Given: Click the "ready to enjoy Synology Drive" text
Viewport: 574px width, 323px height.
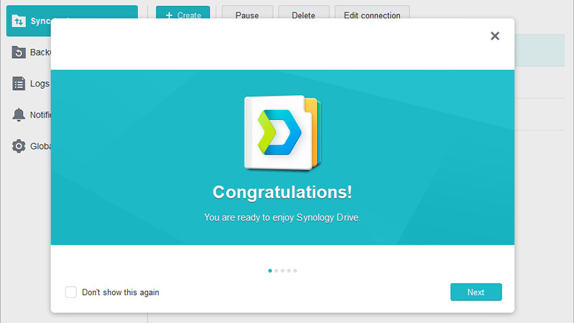Looking at the screenshot, I should [x=282, y=217].
